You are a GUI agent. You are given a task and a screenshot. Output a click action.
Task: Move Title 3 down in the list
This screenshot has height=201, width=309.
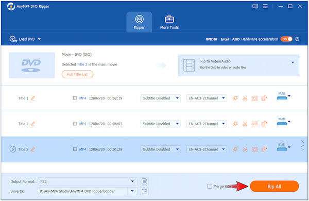click(x=303, y=149)
